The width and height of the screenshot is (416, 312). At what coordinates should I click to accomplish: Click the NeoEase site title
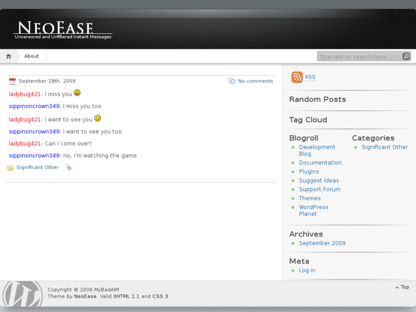56,27
